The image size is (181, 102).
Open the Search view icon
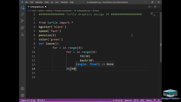pyautogui.click(x=23, y=14)
